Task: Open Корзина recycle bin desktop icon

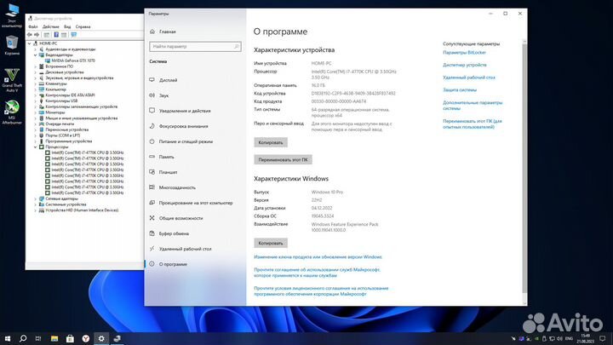Action: pos(12,45)
